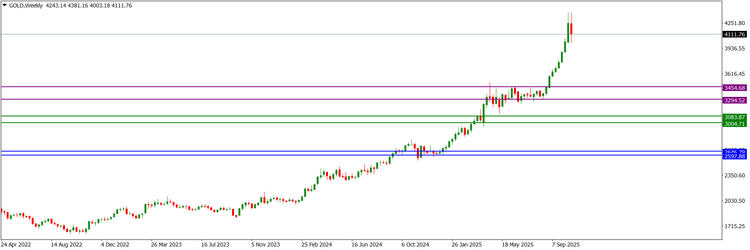Select the green 3004.71 price tag

(734, 124)
